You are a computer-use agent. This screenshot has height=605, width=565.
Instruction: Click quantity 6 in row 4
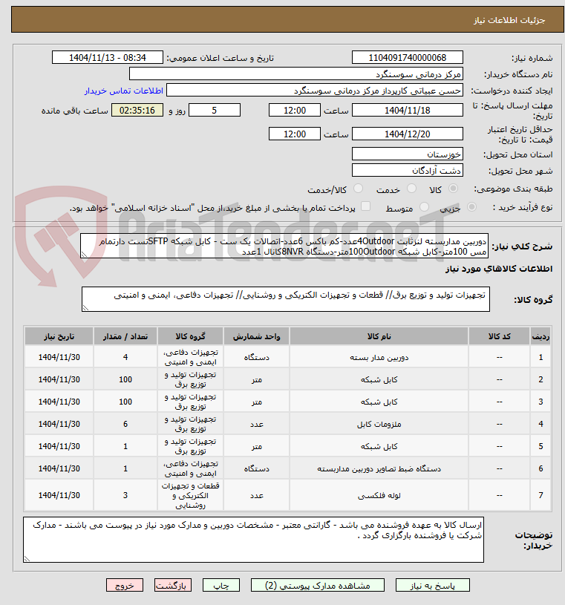125,424
